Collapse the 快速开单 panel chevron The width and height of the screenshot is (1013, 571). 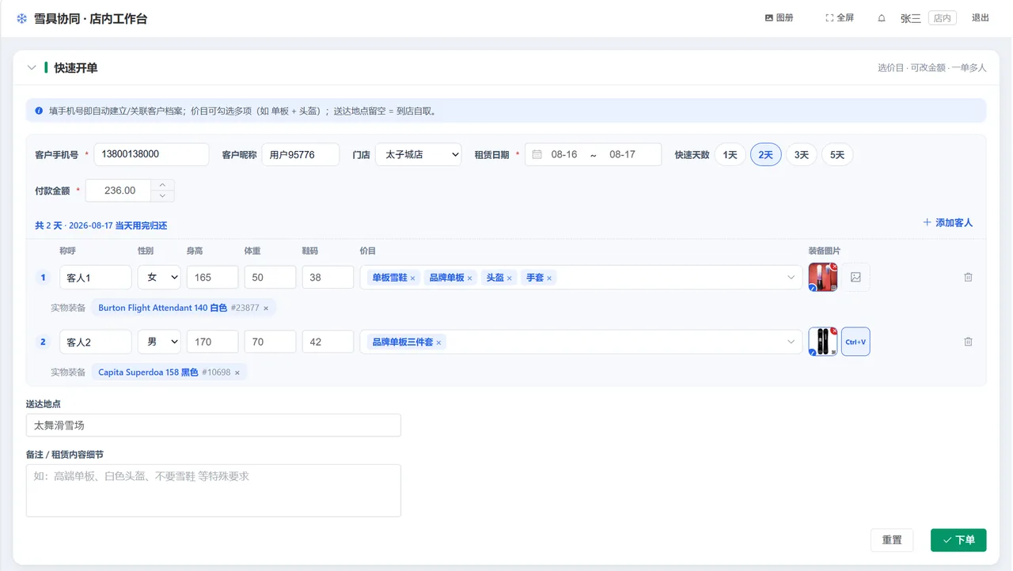32,68
